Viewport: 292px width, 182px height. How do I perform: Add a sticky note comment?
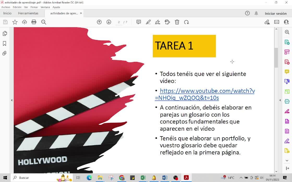[138, 22]
